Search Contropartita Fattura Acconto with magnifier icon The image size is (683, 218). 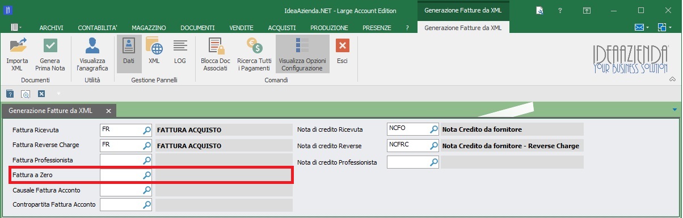point(147,204)
